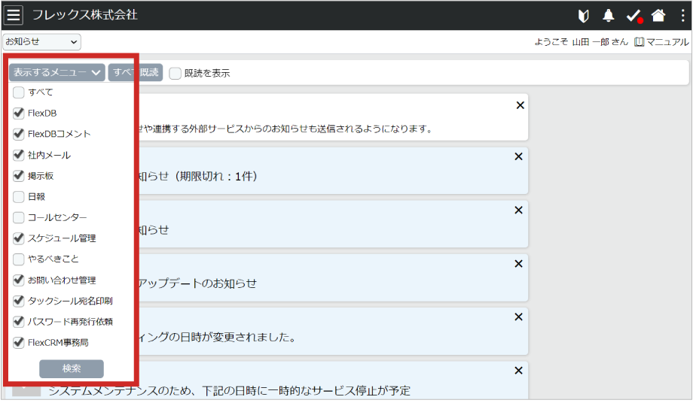Dismiss the アップデートのお知らせ card

518,264
